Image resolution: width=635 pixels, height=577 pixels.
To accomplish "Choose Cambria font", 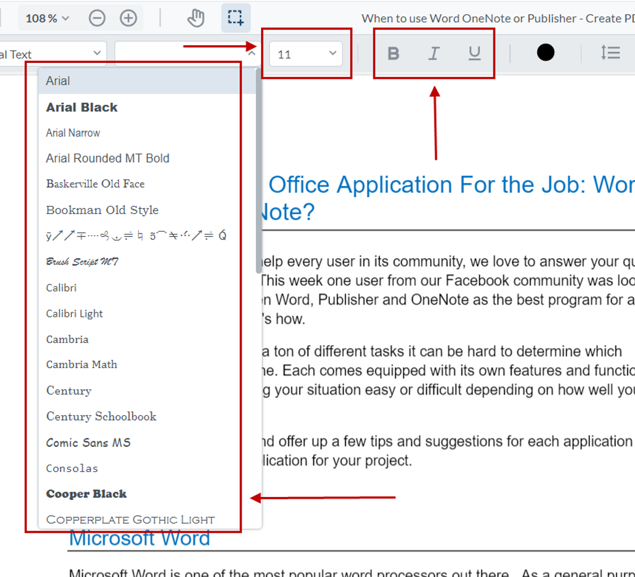I will point(147,339).
